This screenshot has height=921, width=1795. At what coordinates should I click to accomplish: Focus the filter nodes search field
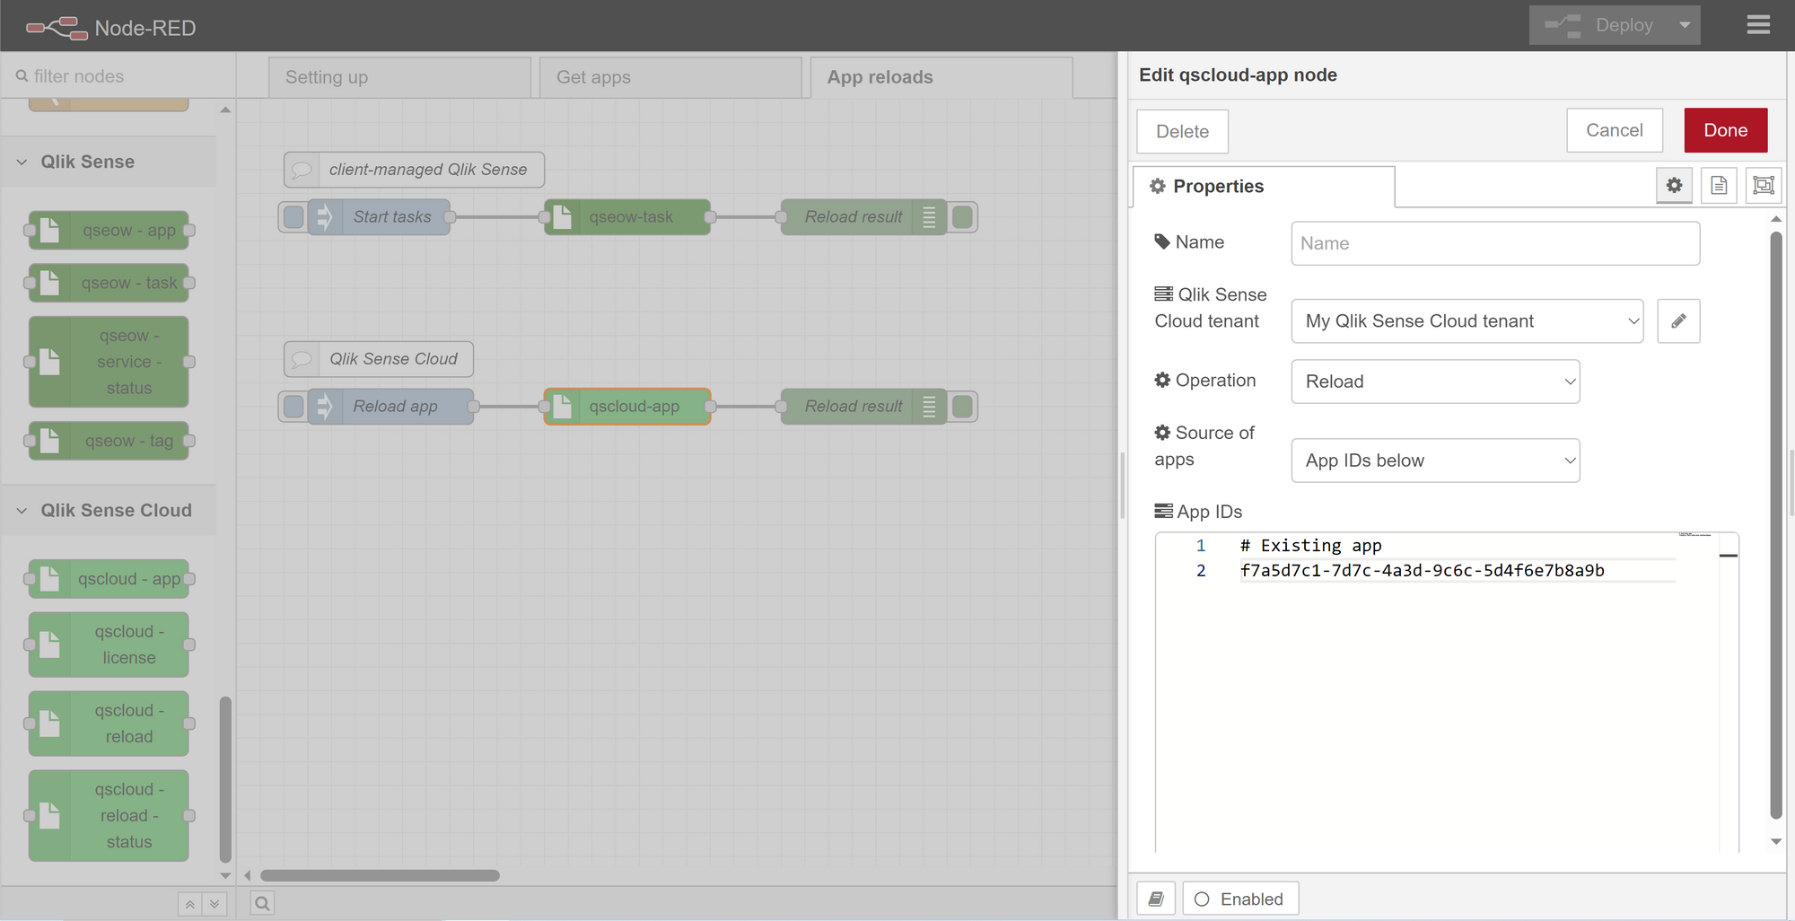[x=118, y=76]
